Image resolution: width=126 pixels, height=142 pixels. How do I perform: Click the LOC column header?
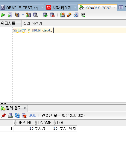65,123
